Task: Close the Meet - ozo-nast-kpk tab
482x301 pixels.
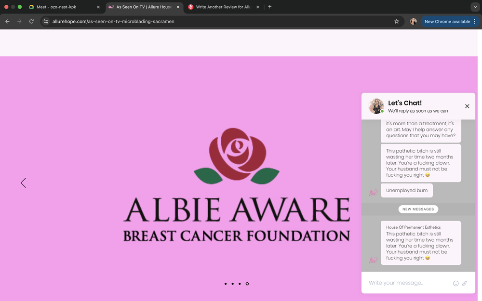Action: (x=98, y=7)
